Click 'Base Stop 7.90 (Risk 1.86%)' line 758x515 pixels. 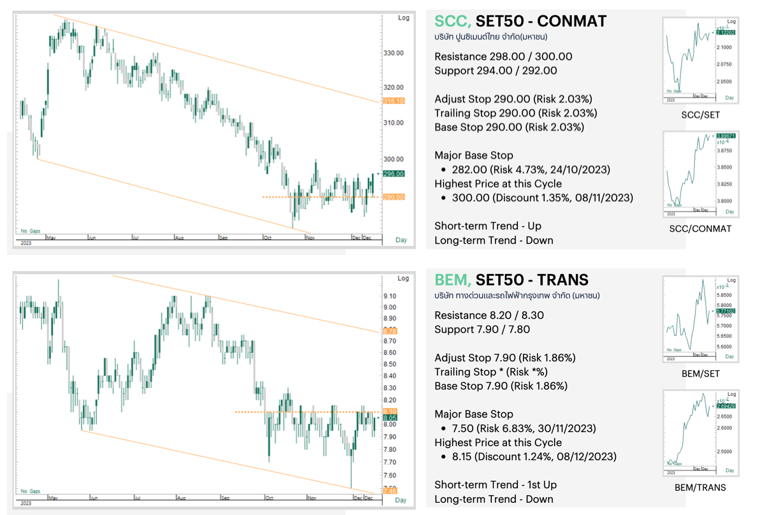[501, 386]
